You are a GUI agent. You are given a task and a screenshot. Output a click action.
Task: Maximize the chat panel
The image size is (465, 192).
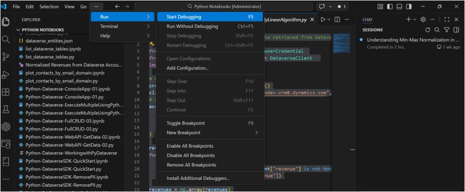click(x=447, y=19)
